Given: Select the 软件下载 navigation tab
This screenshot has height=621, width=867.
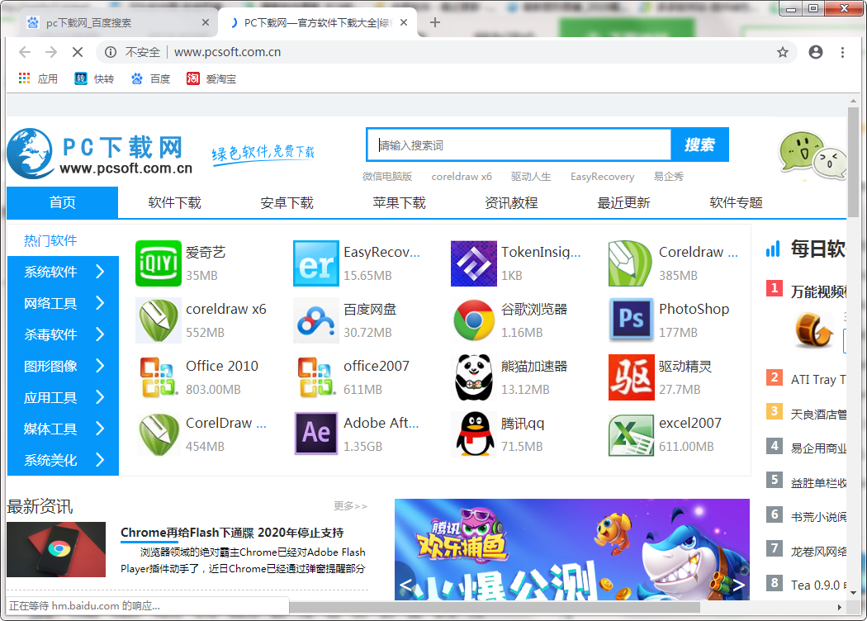Looking at the screenshot, I should (174, 202).
